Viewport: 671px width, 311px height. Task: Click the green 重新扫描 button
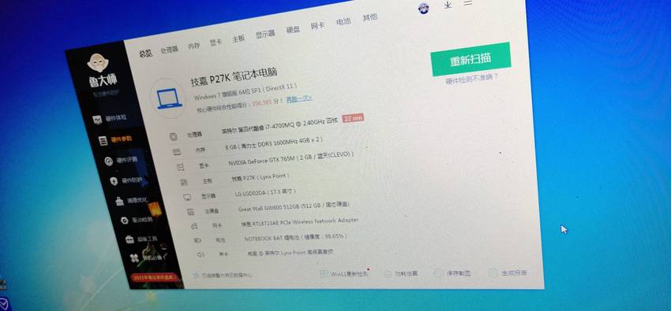coord(470,59)
